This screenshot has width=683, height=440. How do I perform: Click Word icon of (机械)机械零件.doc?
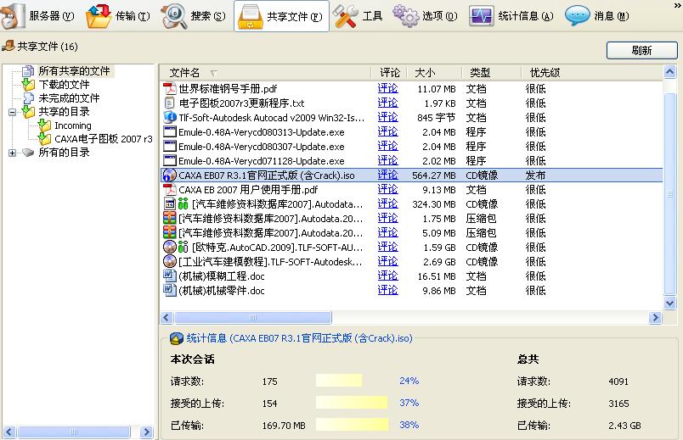tap(169, 290)
